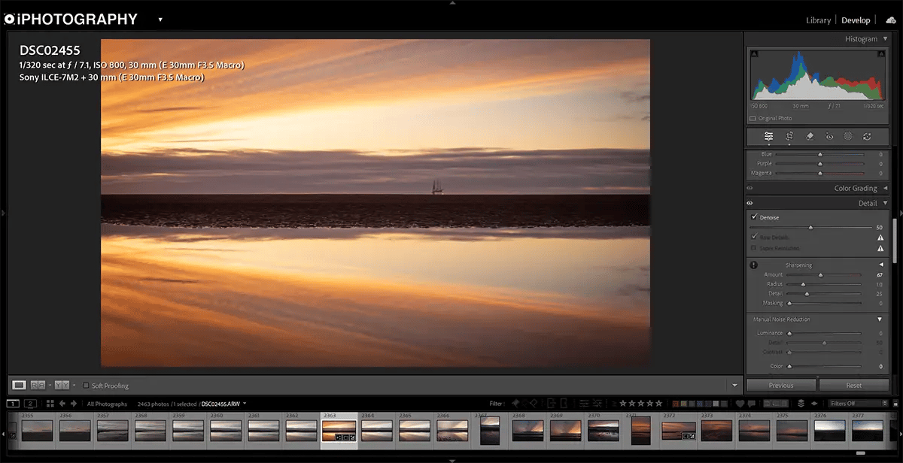Click the Lightroom identity plate logo
Screen dimensions: 903x463
pos(71,19)
